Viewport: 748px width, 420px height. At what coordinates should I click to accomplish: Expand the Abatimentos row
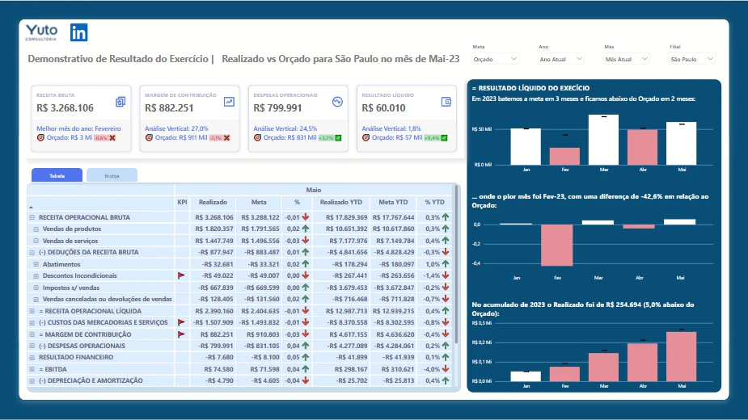(36, 264)
